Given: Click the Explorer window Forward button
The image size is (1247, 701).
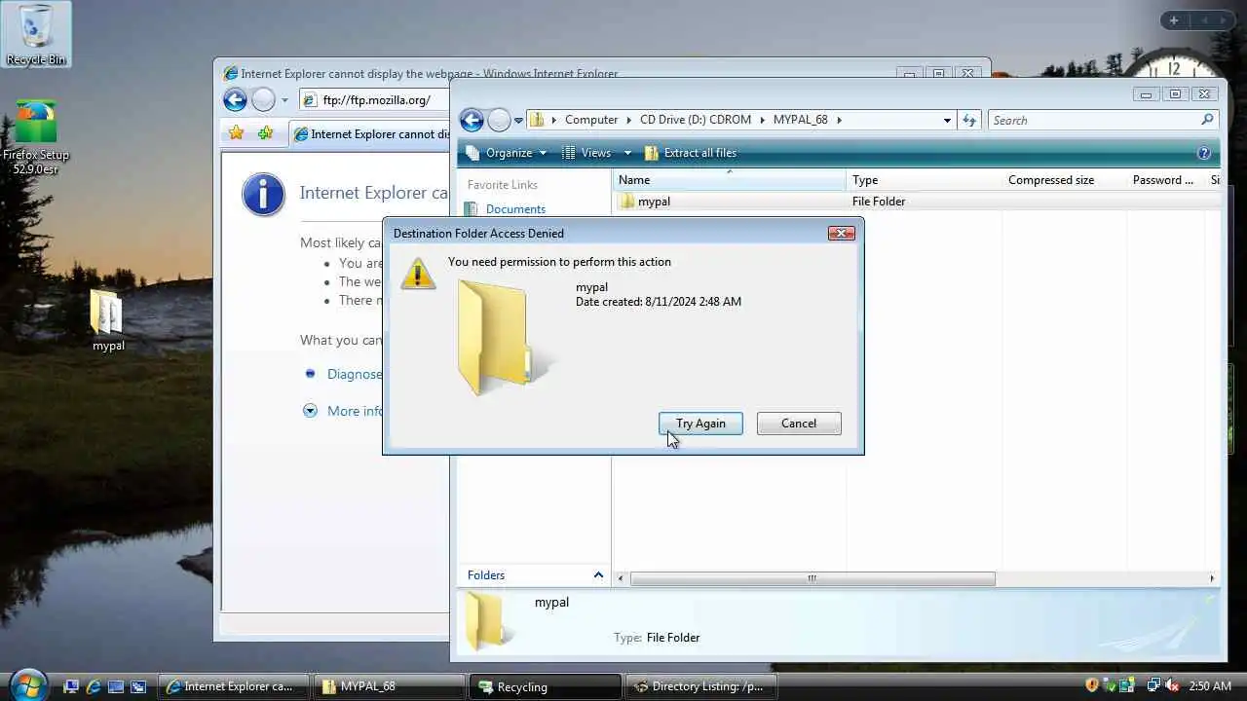Looking at the screenshot, I should 499,120.
